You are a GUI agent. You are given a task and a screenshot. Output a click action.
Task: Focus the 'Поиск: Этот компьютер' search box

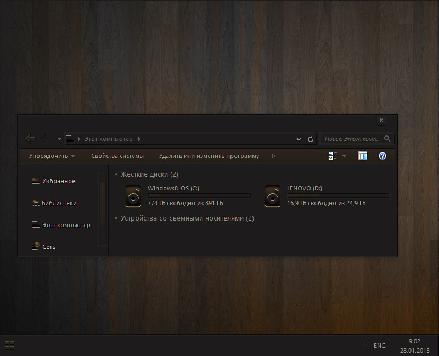pos(357,139)
